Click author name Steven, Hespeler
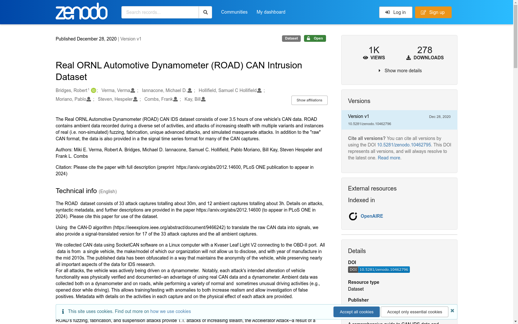Viewport: 518px width, 324px height. (x=115, y=99)
